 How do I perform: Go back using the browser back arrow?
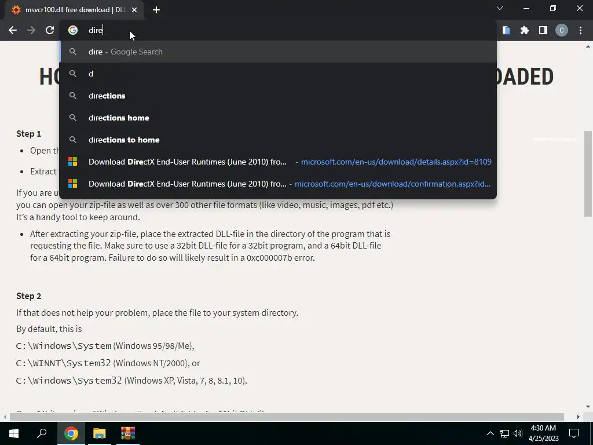click(x=13, y=30)
